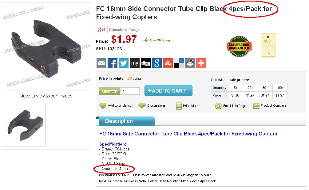309x190 pixels.
Task: Open Product Compare
Action: click(273, 106)
